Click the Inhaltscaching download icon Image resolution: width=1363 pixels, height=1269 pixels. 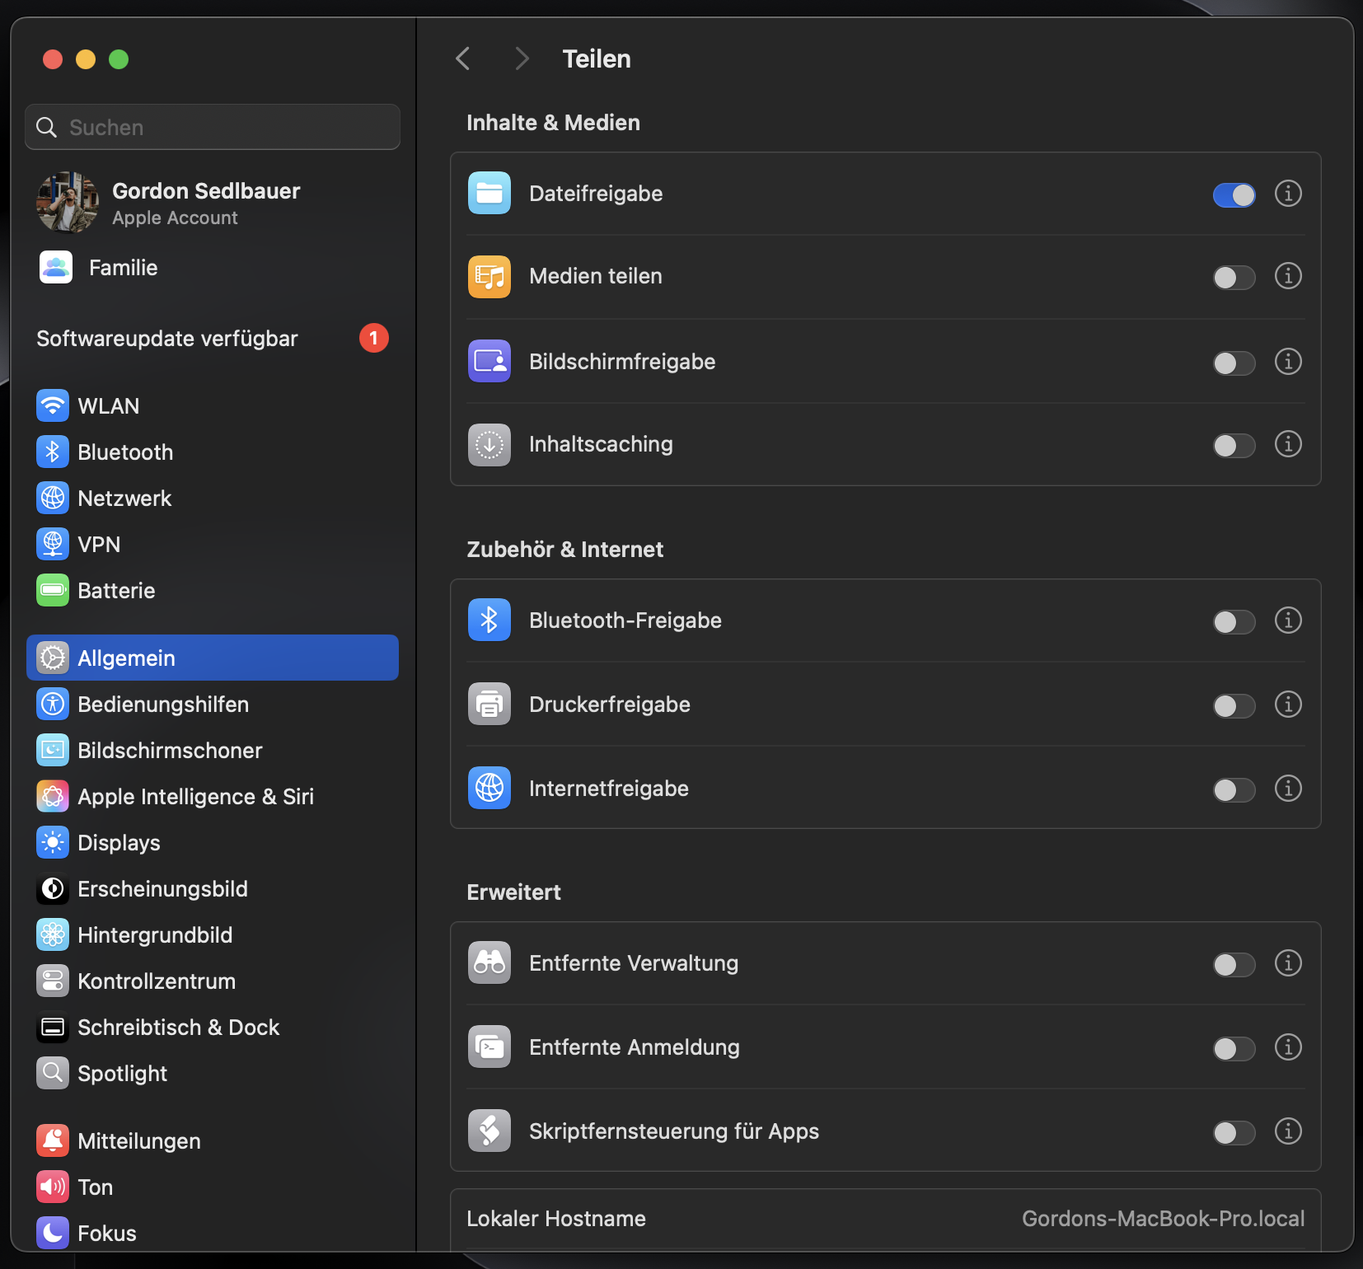point(489,445)
